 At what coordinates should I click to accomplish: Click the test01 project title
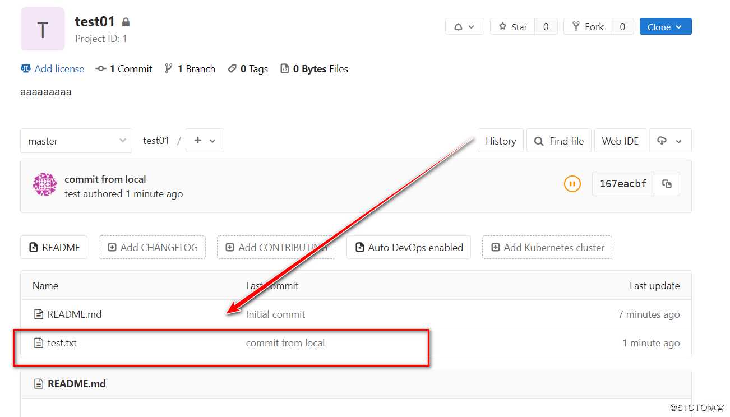point(95,22)
